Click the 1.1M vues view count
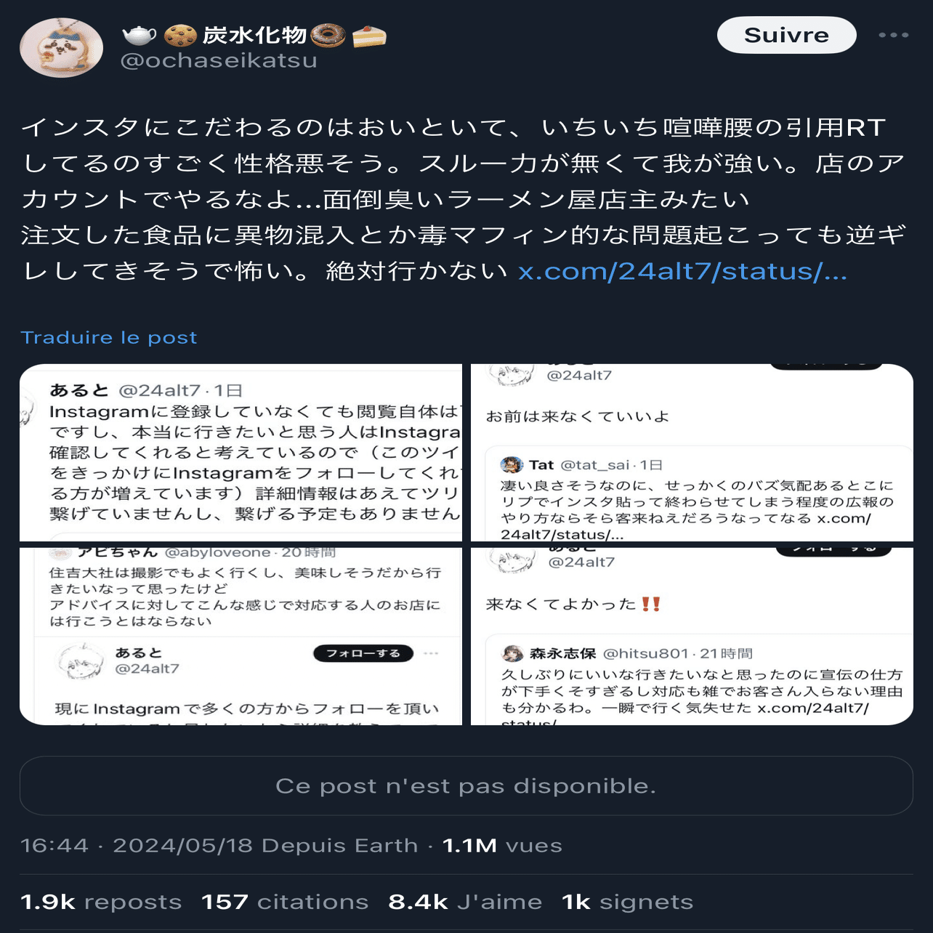 tap(502, 845)
